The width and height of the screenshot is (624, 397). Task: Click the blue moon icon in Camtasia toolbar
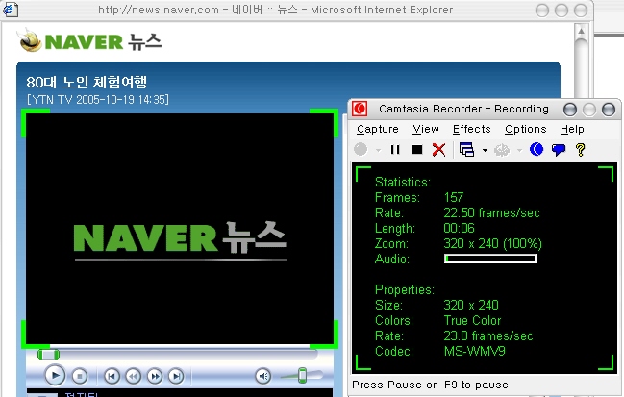pos(537,150)
